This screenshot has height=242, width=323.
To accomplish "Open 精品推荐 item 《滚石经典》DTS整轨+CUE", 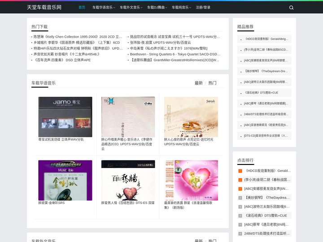I will coord(261,93).
